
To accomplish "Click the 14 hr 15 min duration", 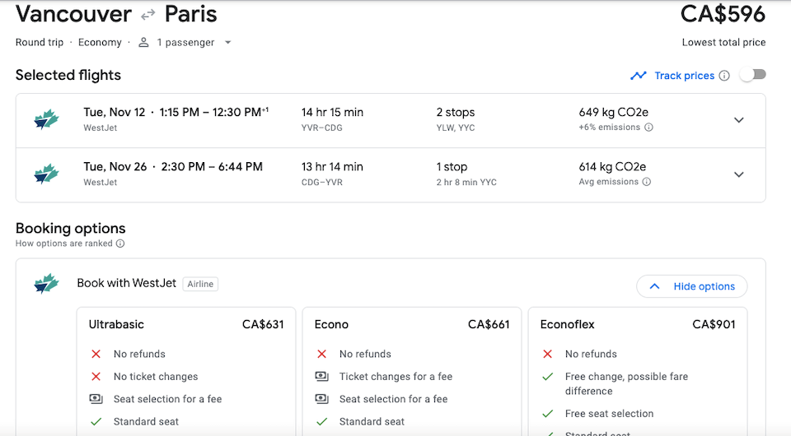I will point(332,112).
